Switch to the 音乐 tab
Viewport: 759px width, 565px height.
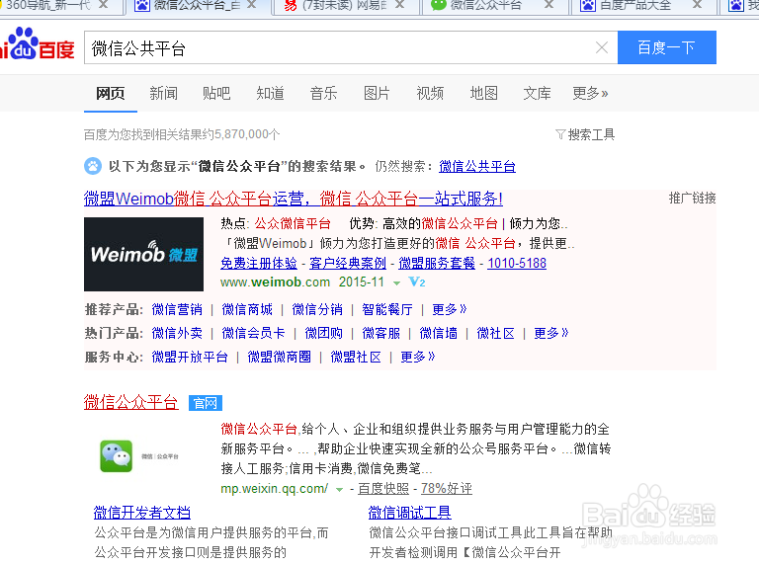323,94
